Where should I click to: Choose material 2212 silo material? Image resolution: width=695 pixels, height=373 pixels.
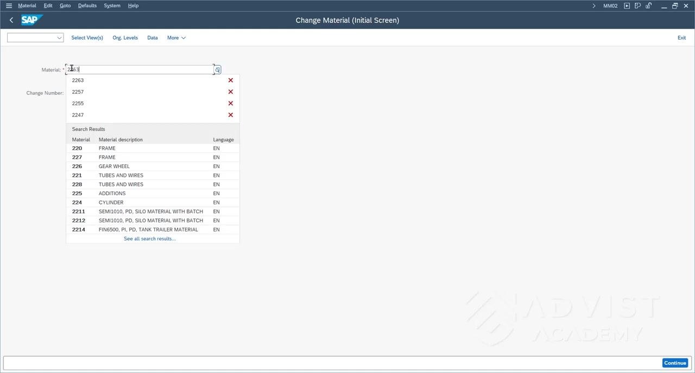pyautogui.click(x=153, y=221)
